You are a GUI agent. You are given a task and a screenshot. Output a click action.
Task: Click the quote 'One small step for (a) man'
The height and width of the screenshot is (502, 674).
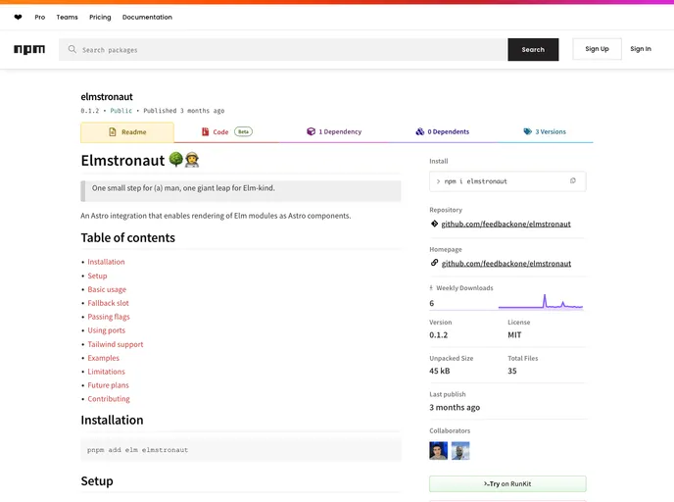point(183,188)
